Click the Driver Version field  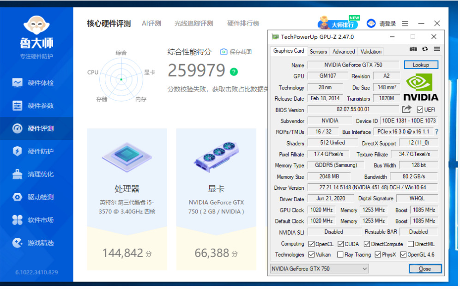[373, 187]
